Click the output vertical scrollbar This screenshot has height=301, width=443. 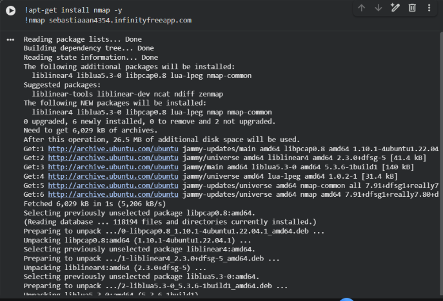pos(441,163)
